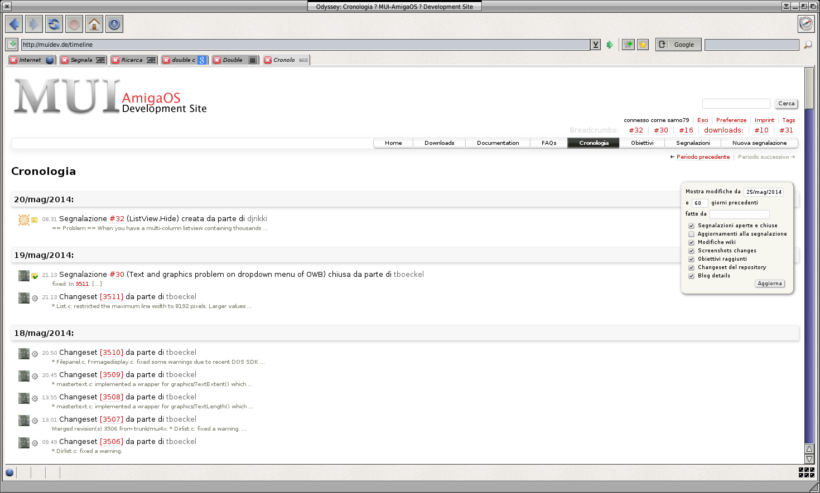Open the URL history dropdown arrow

[596, 45]
